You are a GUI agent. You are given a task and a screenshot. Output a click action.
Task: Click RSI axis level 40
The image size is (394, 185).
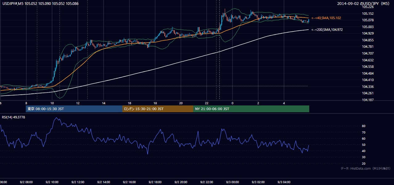click(364, 151)
